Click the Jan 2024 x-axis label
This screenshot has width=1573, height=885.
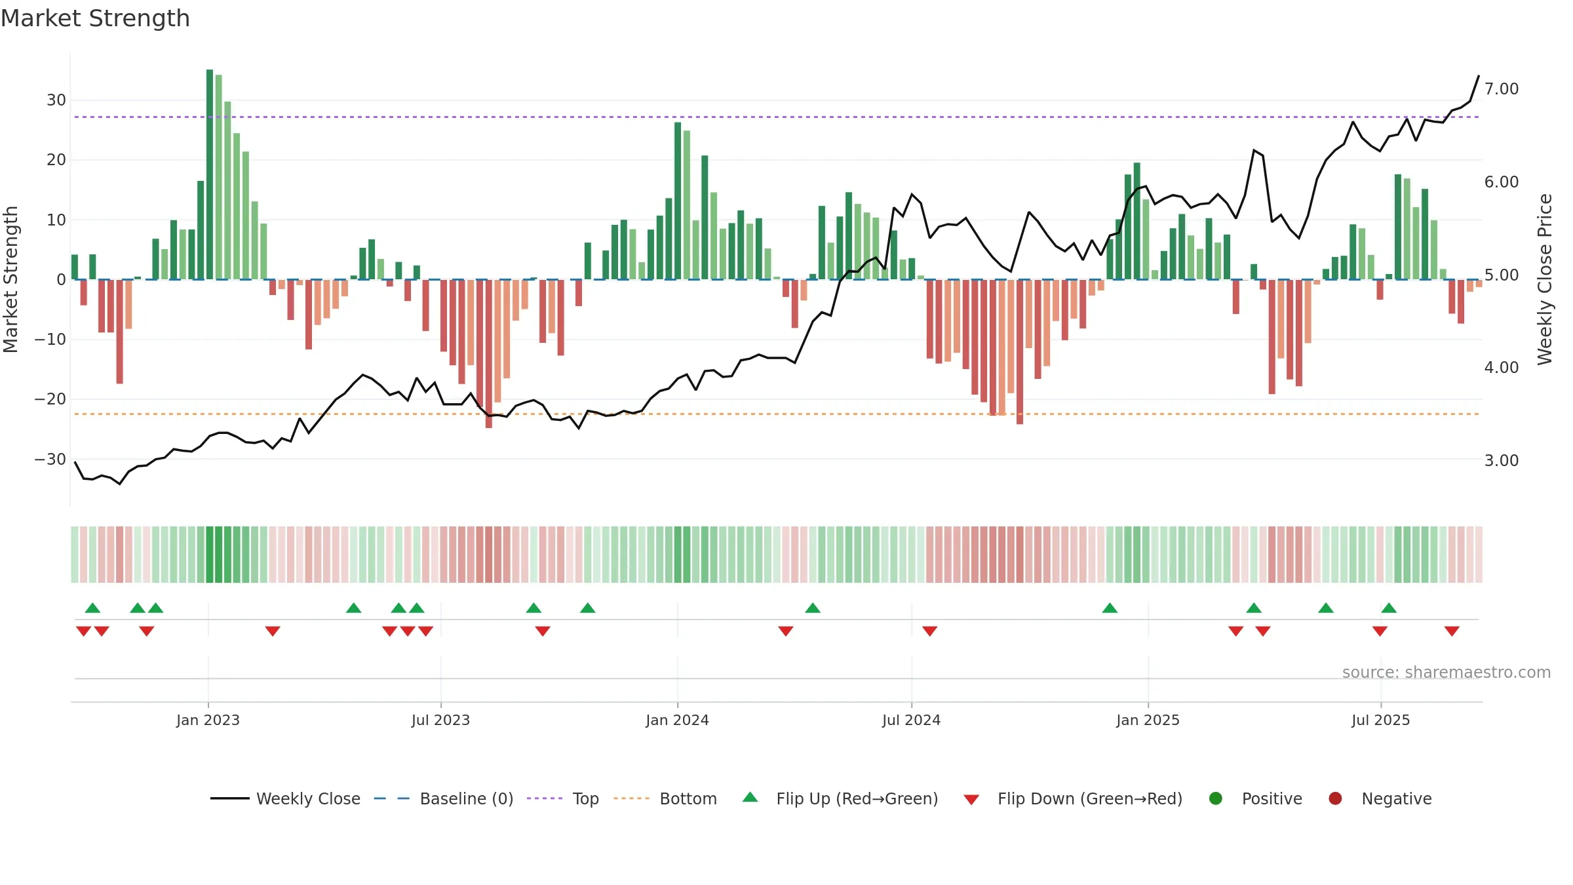click(677, 720)
